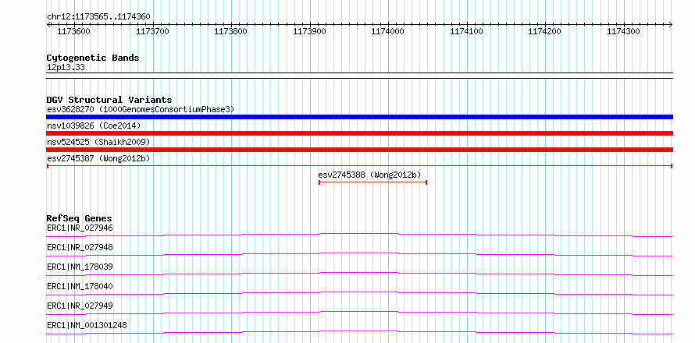
Task: Open the ERC1|NM_001301248 transcript label
Action: 87,325
